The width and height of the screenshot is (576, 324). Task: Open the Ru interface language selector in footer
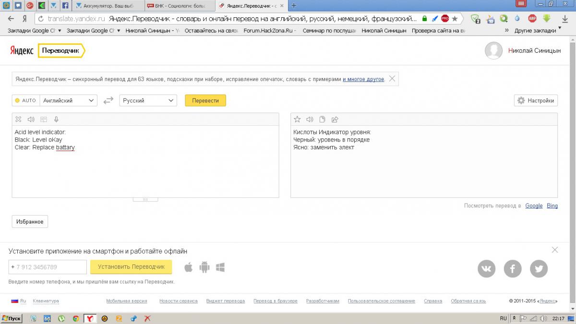(18, 301)
